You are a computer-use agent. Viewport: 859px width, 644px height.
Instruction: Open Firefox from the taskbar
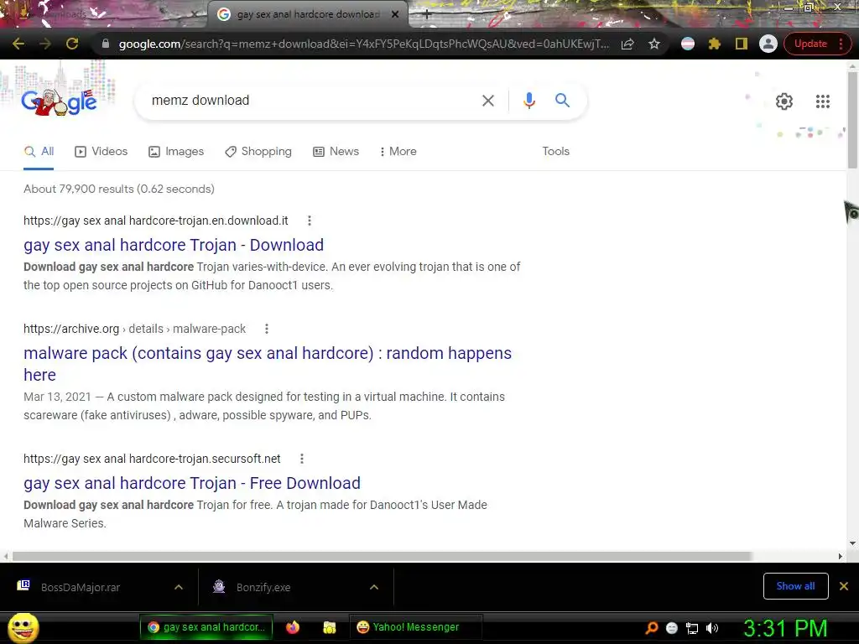(x=293, y=627)
